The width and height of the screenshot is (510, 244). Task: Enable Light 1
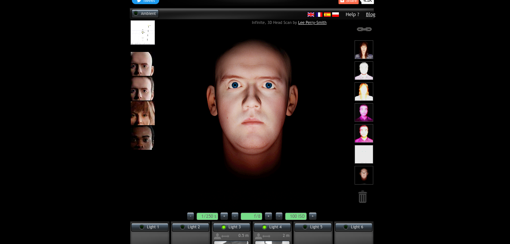click(149, 227)
